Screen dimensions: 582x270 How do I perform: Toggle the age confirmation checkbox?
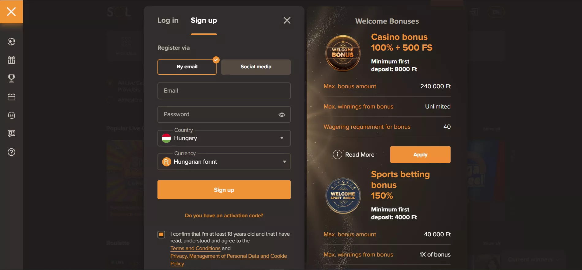click(x=161, y=234)
